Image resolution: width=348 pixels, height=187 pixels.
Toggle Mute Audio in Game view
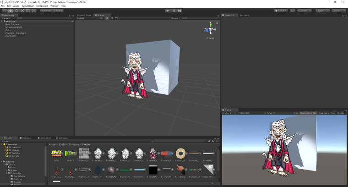point(324,113)
